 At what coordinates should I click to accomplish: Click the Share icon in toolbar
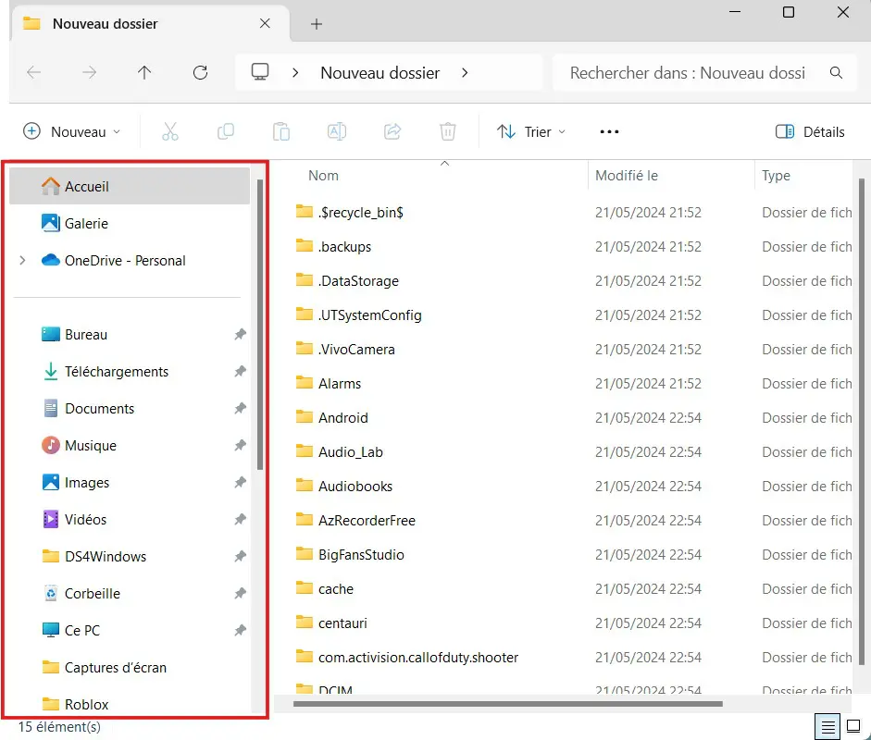pyautogui.click(x=392, y=132)
